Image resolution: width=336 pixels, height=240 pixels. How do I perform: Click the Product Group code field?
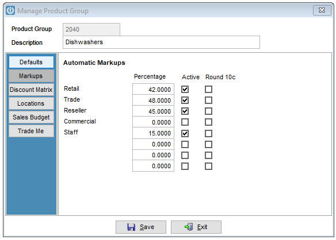pos(91,29)
